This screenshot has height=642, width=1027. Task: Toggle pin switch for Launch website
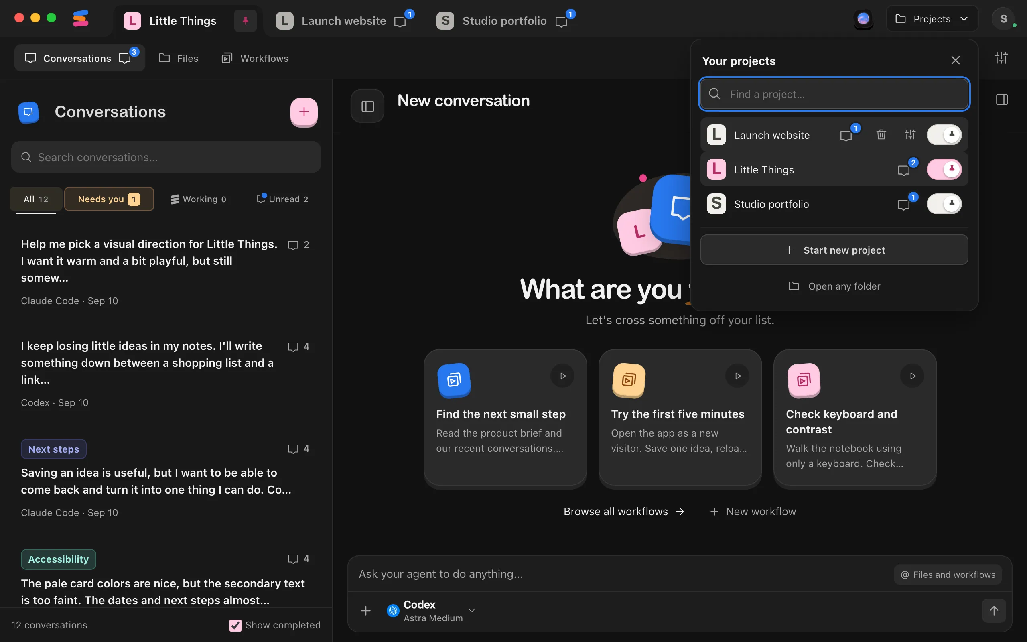944,134
